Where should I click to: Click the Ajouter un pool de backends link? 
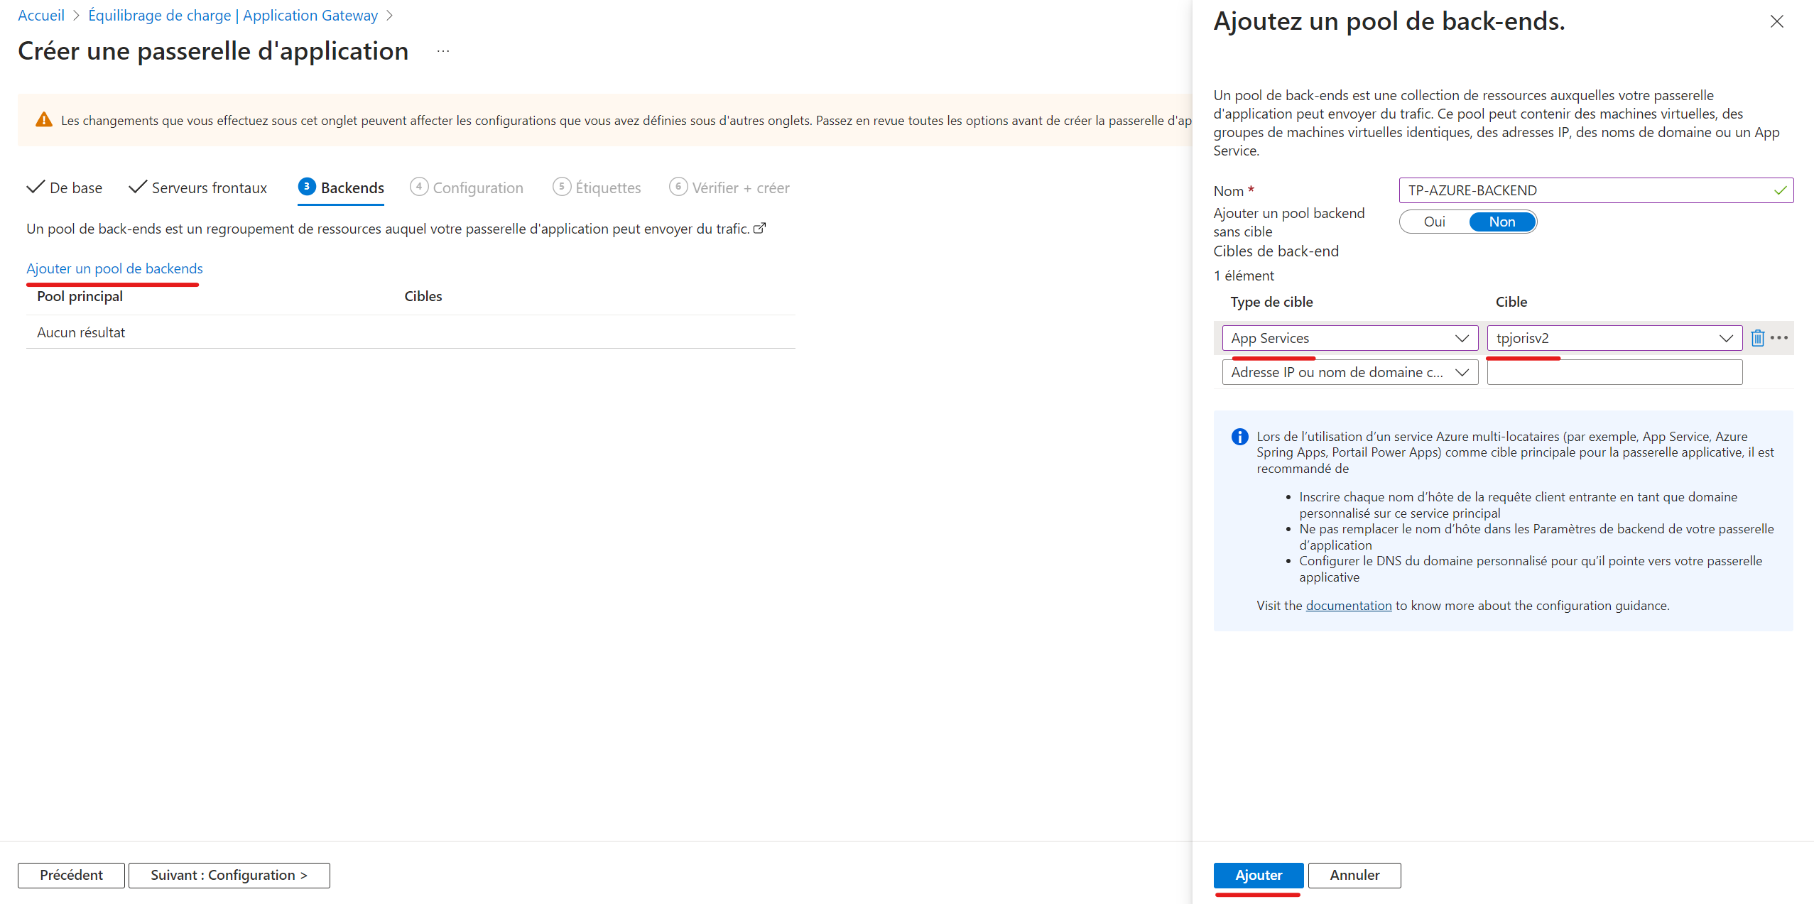pyautogui.click(x=114, y=268)
